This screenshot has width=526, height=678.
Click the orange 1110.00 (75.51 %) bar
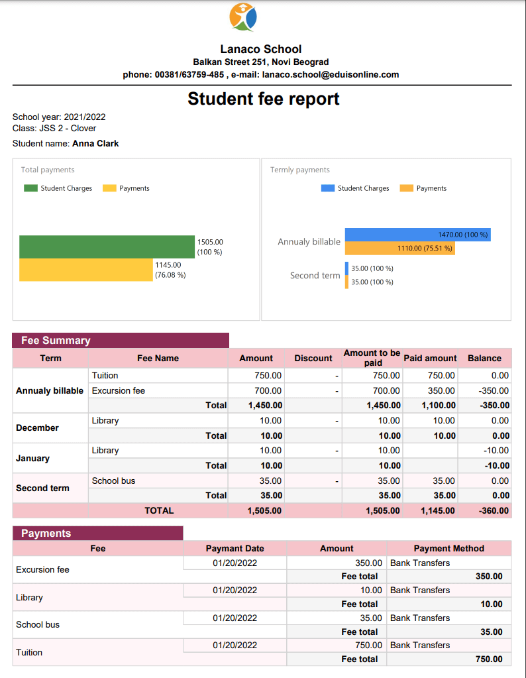point(399,248)
